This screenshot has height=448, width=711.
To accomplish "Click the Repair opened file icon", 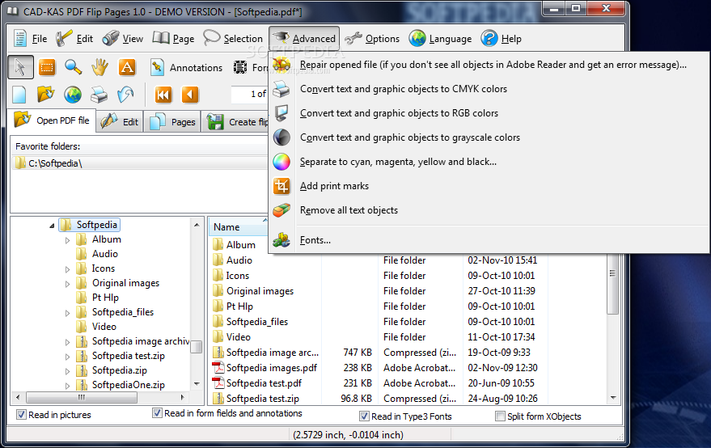I will pyautogui.click(x=281, y=65).
